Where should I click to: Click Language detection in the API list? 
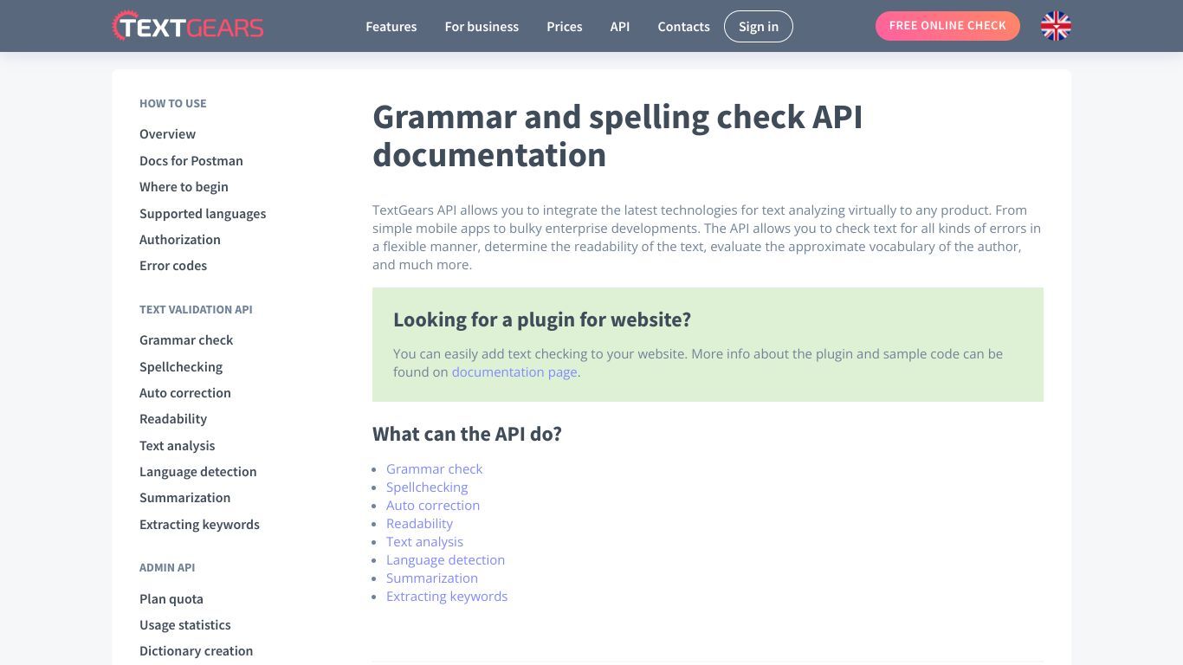coord(445,560)
